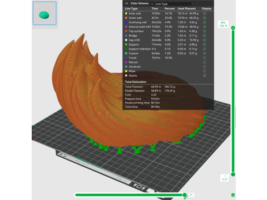267x200 pixels.
Task: Click the Total time value 8h18m
Action: click(155, 107)
